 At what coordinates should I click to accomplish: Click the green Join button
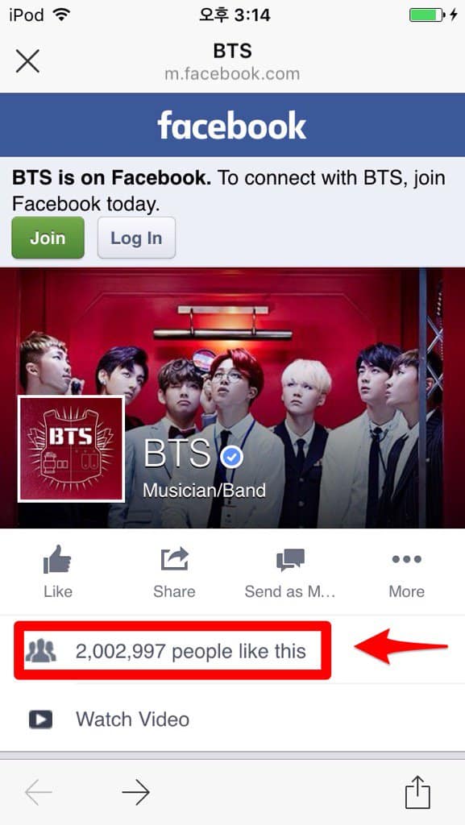(x=48, y=238)
